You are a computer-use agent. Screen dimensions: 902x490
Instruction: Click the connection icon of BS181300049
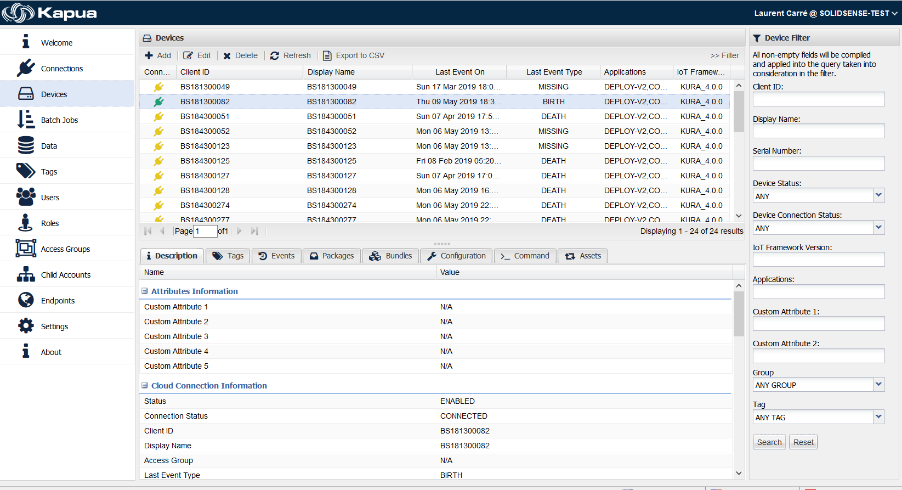point(158,87)
